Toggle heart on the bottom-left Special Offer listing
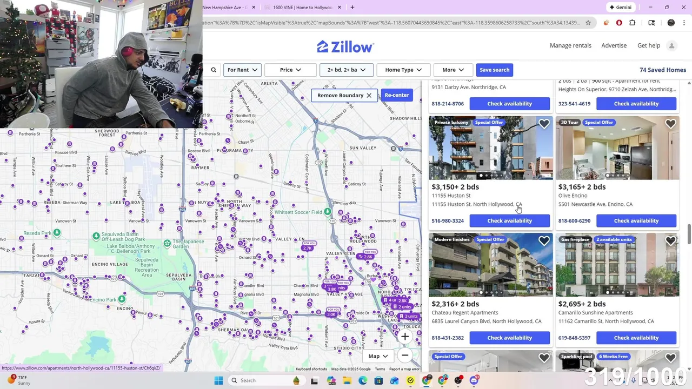692x389 pixels. 544,358
